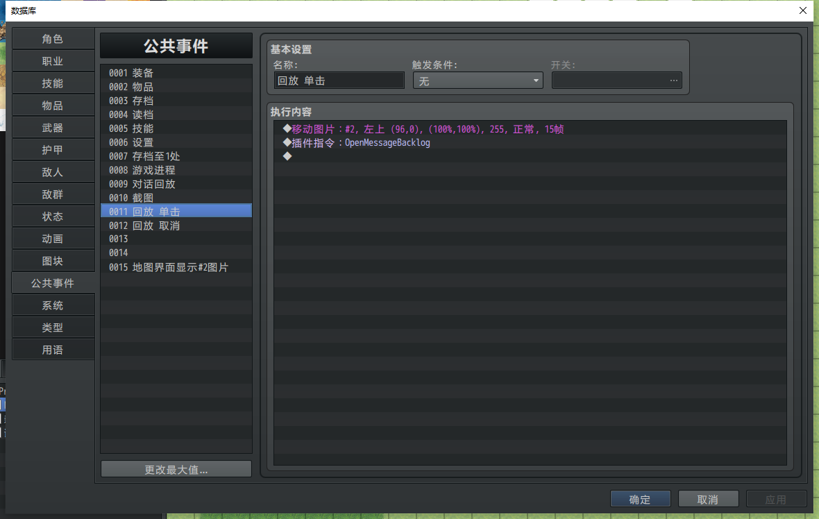Open the 职业 database tab
This screenshot has width=819, height=519.
point(53,61)
